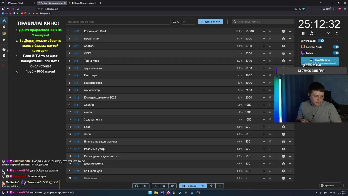This screenshot has width=348, height=196.
Task: Open the shield icon in sidebar
Action: tap(4, 56)
